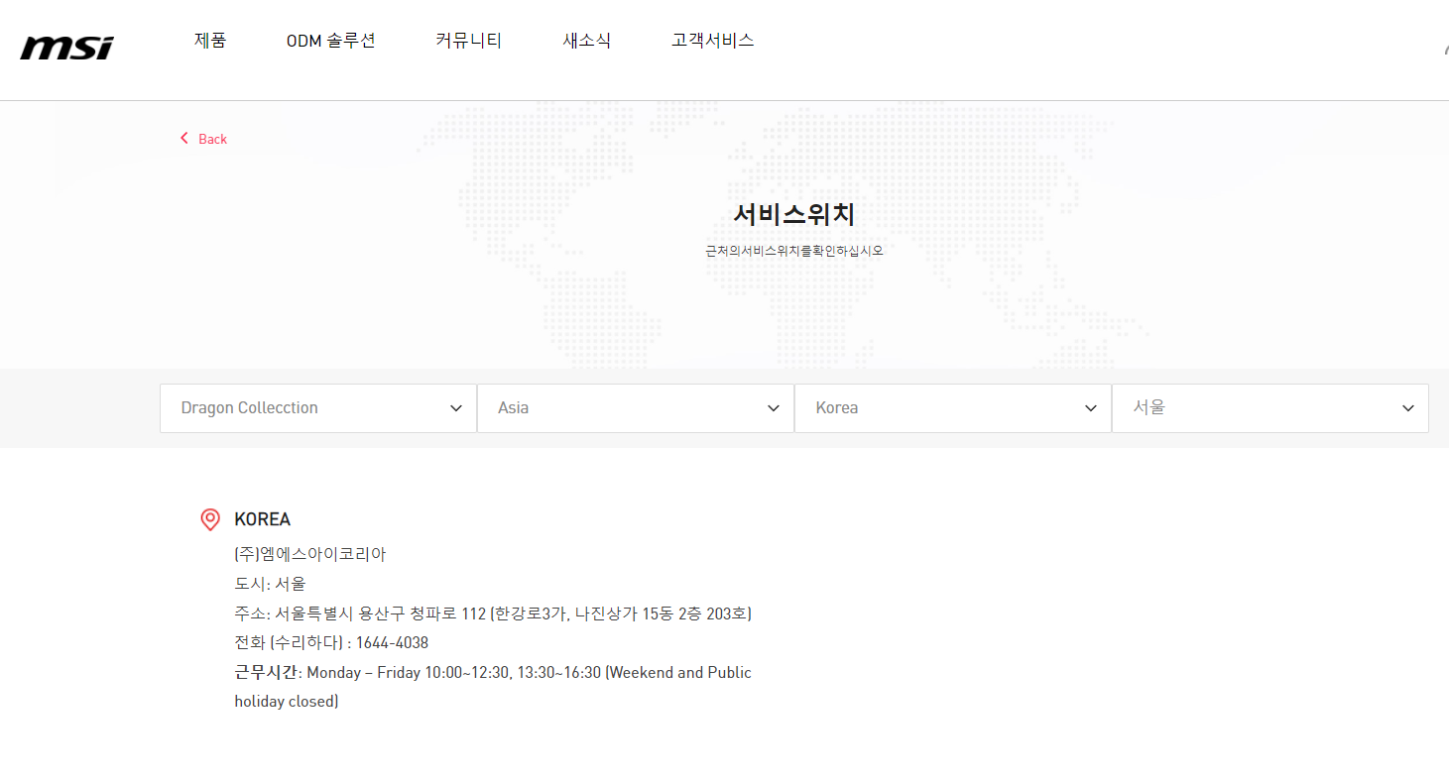Screen dimensions: 1449x780
Task: Expand the 서울 city dropdown
Action: pyautogui.click(x=1270, y=408)
